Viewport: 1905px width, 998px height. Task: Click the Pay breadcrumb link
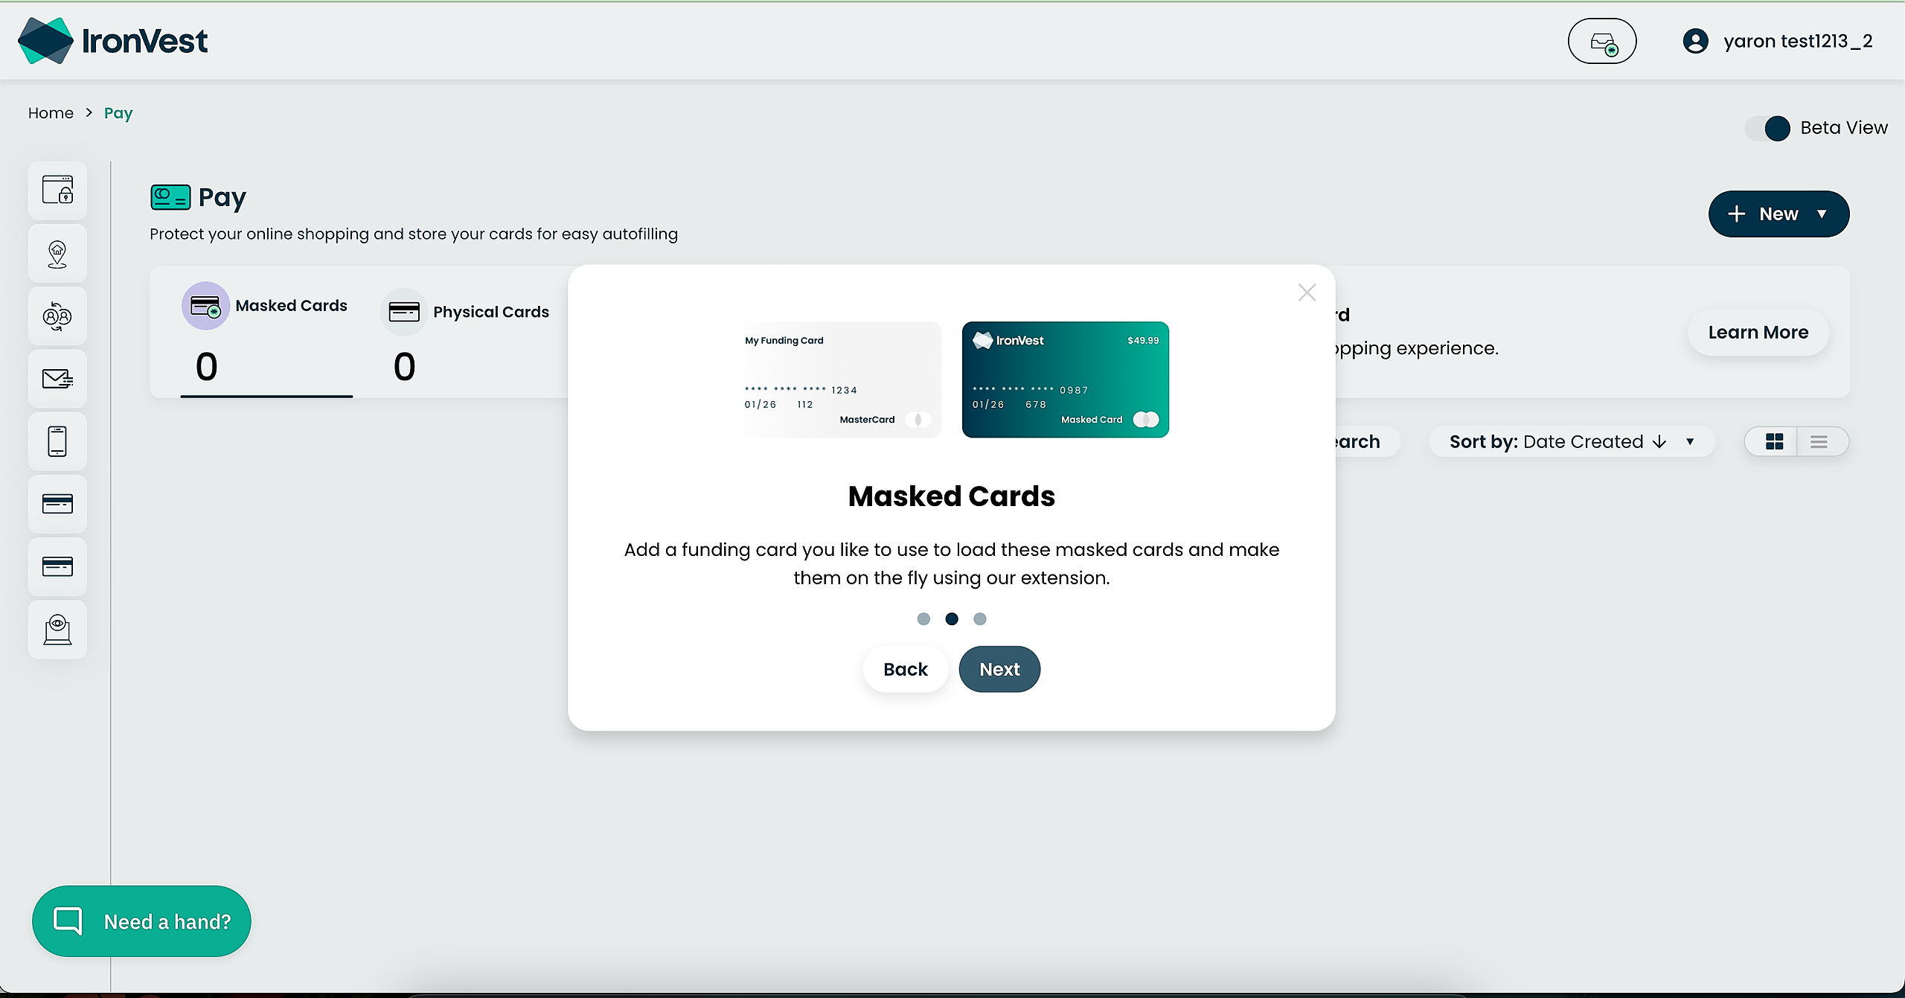point(118,113)
